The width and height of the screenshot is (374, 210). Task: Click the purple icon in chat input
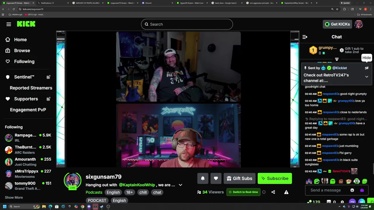[x=362, y=190]
